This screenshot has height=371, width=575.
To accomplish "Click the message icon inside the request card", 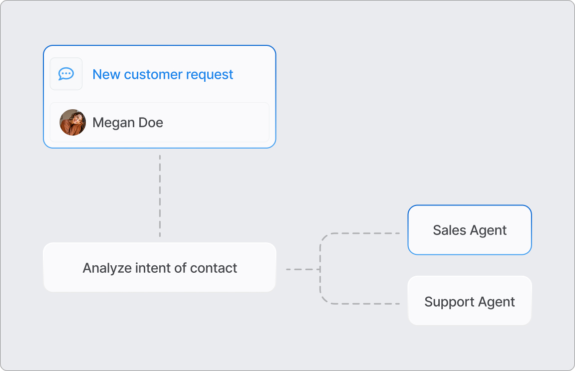I will (66, 74).
